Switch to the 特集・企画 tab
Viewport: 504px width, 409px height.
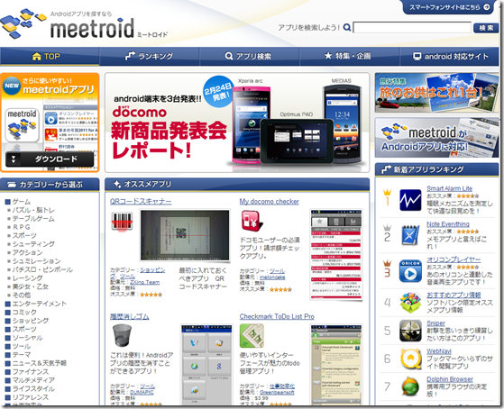pyautogui.click(x=350, y=57)
